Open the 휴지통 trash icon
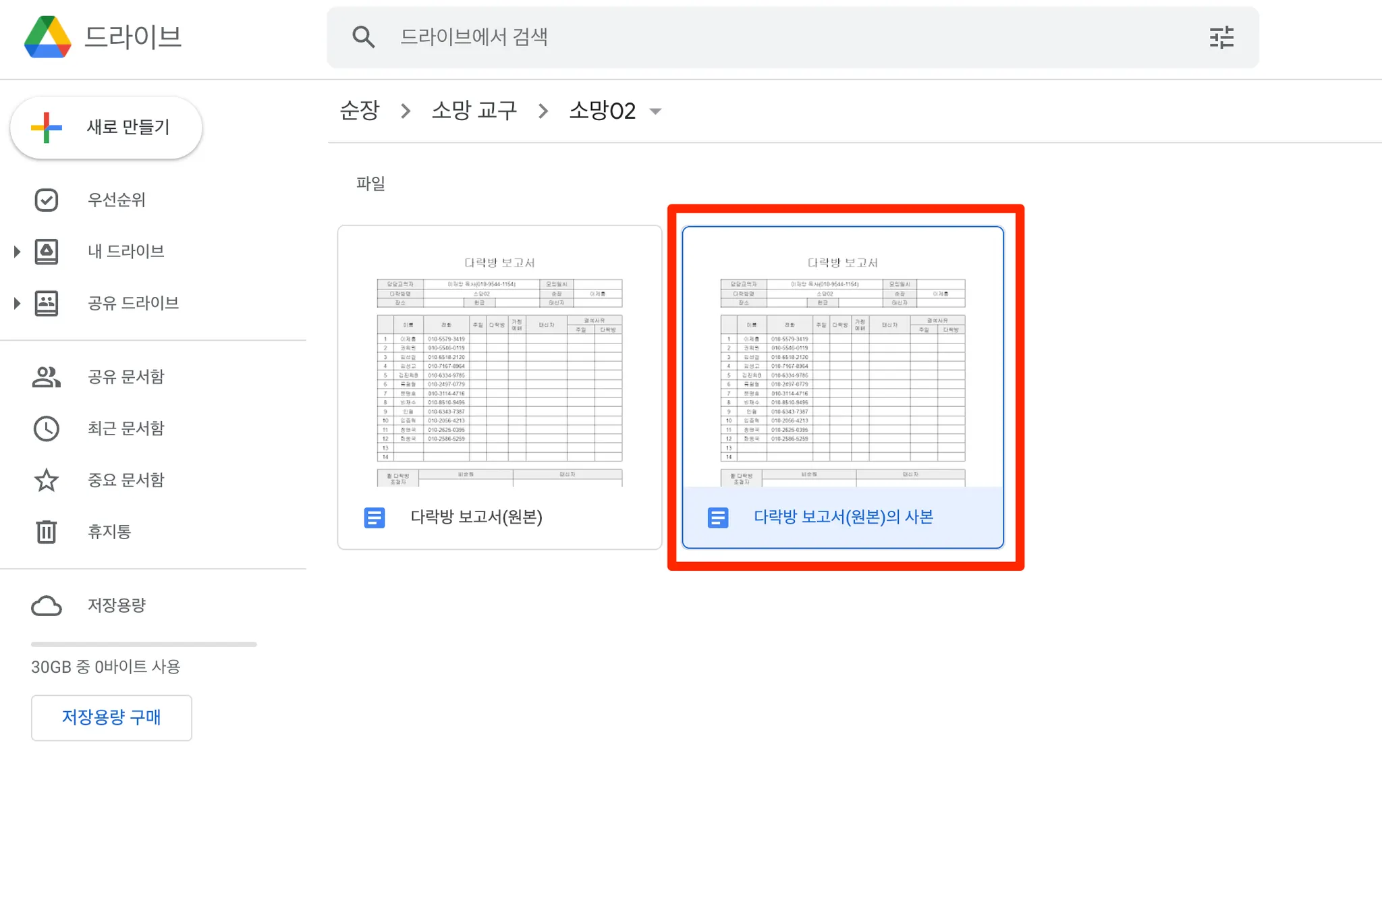This screenshot has height=913, width=1382. click(47, 532)
